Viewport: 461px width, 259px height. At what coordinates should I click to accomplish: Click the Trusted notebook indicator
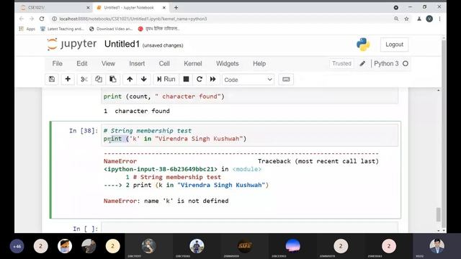[341, 64]
